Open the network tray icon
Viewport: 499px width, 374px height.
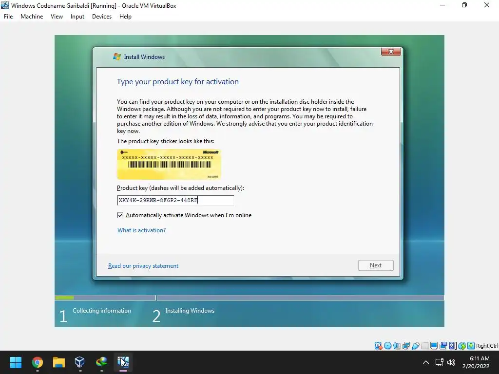click(440, 362)
